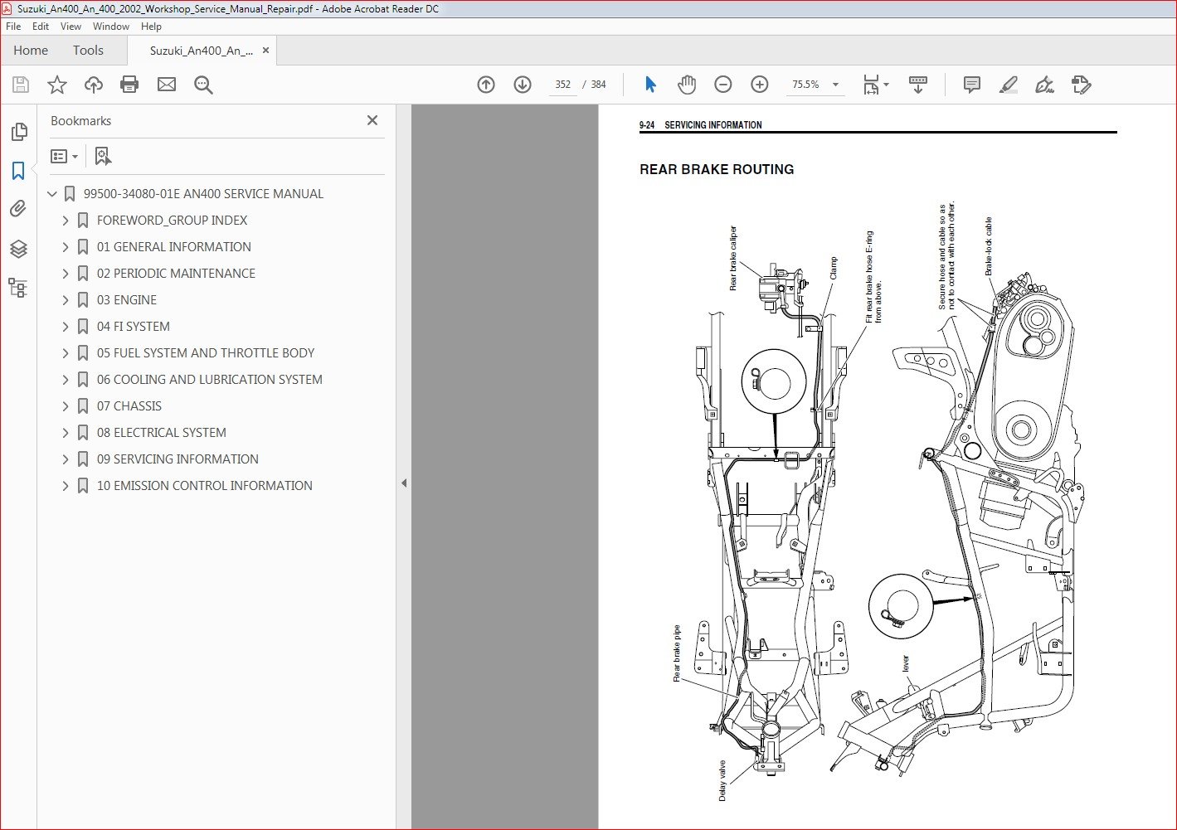Collapse the AN400 SERVICE MANUAL root bookmark
The image size is (1177, 830).
[52, 194]
